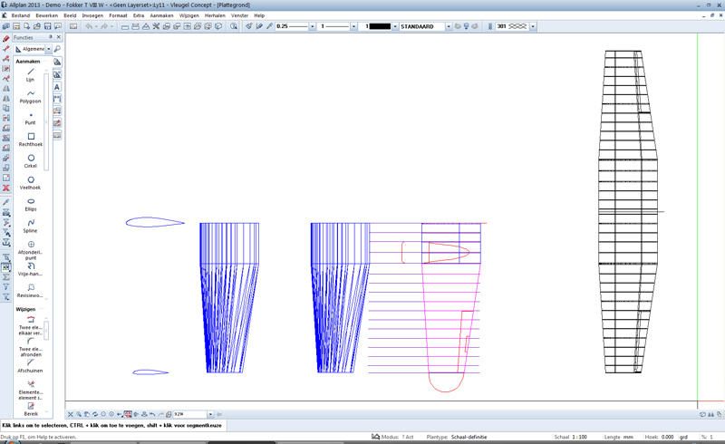Screen dimensions: 725x444
Task: Click the Undo arrow icon
Action: coord(89,26)
